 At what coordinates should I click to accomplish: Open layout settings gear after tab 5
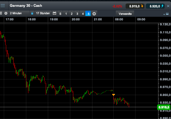pos(94,14)
